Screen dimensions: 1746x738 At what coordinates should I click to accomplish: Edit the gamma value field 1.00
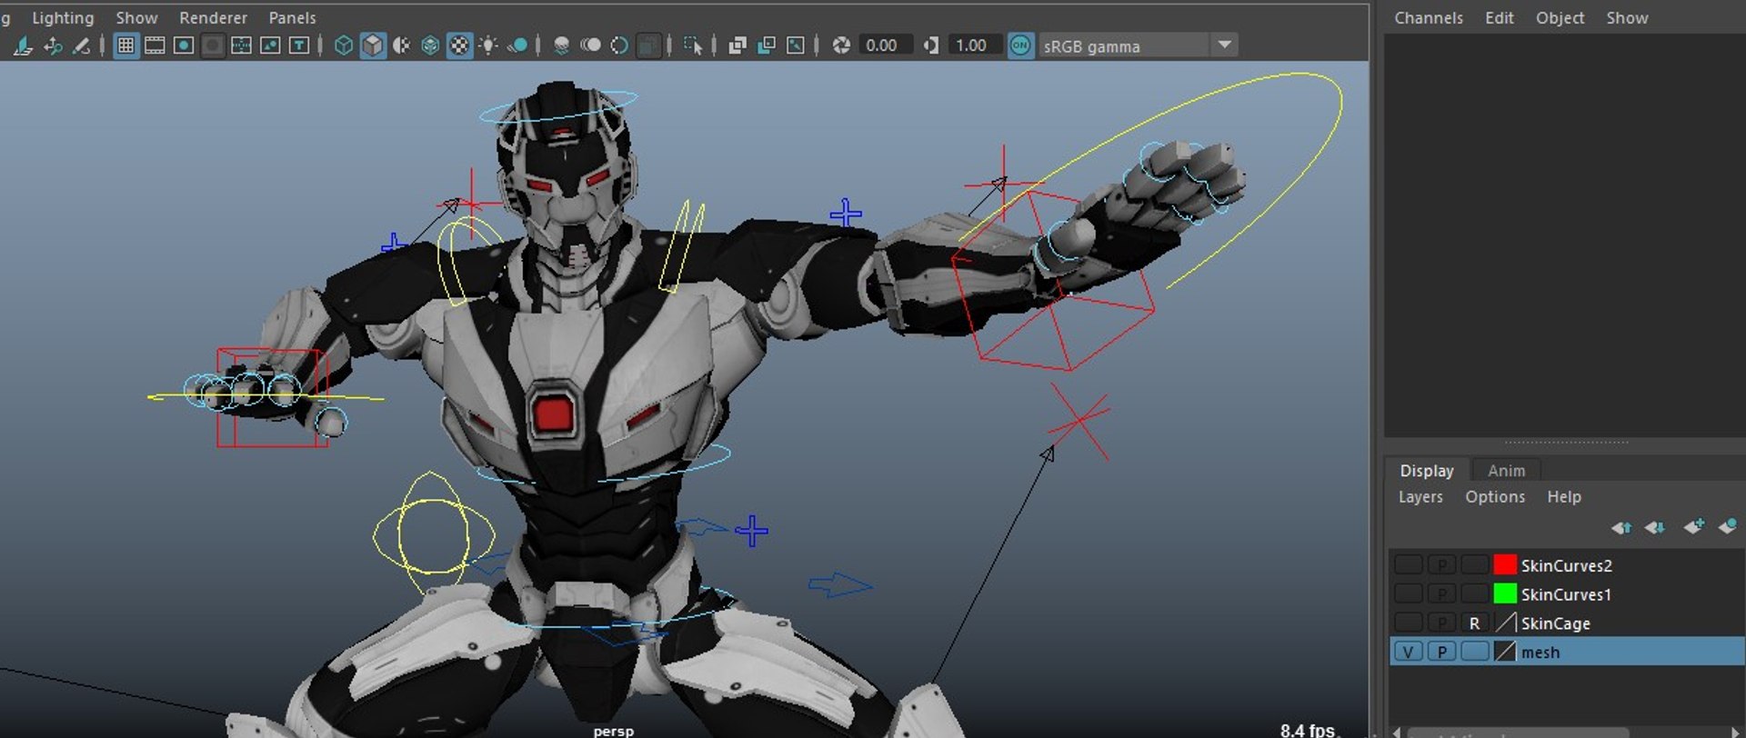point(974,45)
